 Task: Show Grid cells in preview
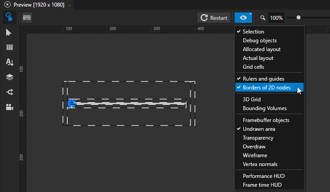(253, 67)
